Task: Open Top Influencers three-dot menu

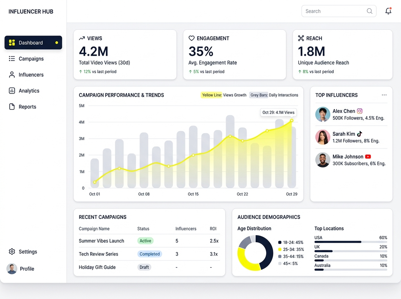Action: point(384,95)
